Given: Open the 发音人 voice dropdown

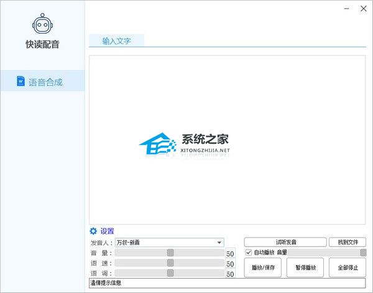Looking at the screenshot, I should click(x=169, y=243).
